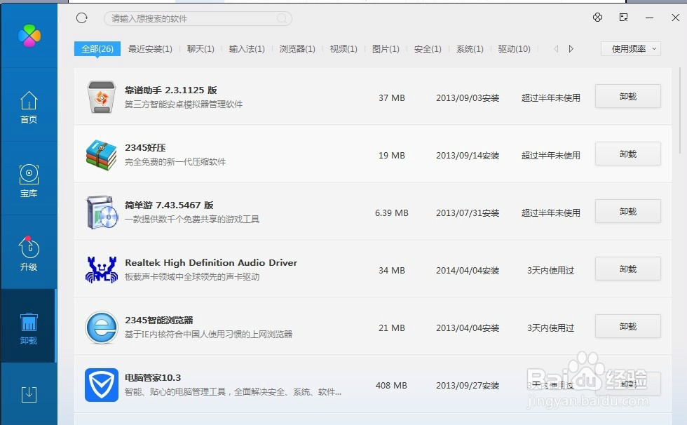Uninstall 2345智能浏览器 with its 卸载 button

[x=628, y=326]
